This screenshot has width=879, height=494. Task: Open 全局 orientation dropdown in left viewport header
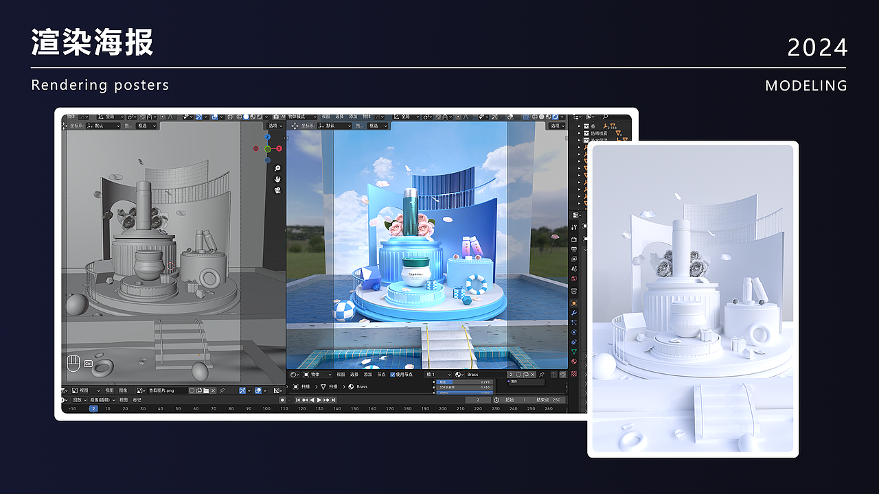111,117
